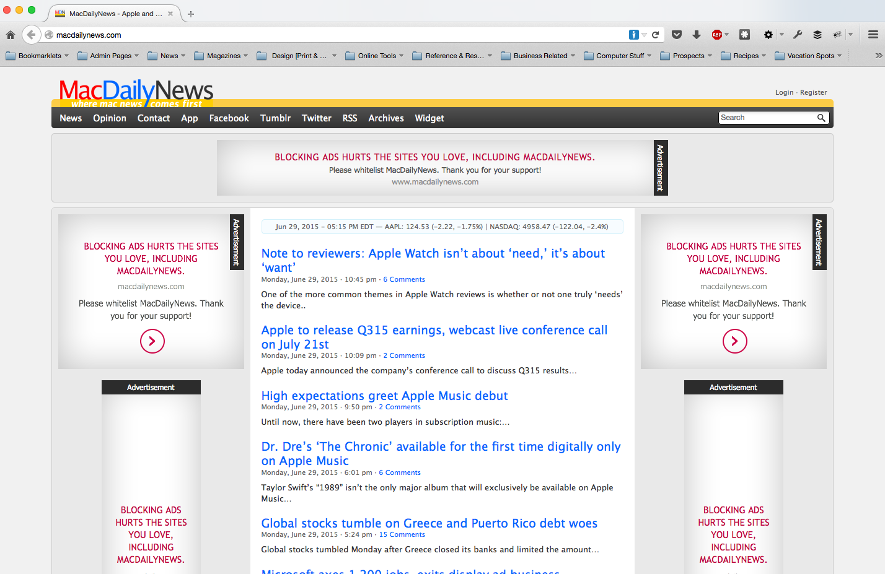Open the News bookmark folder in bookmarks bar
This screenshot has width=885, height=574.
pos(167,56)
